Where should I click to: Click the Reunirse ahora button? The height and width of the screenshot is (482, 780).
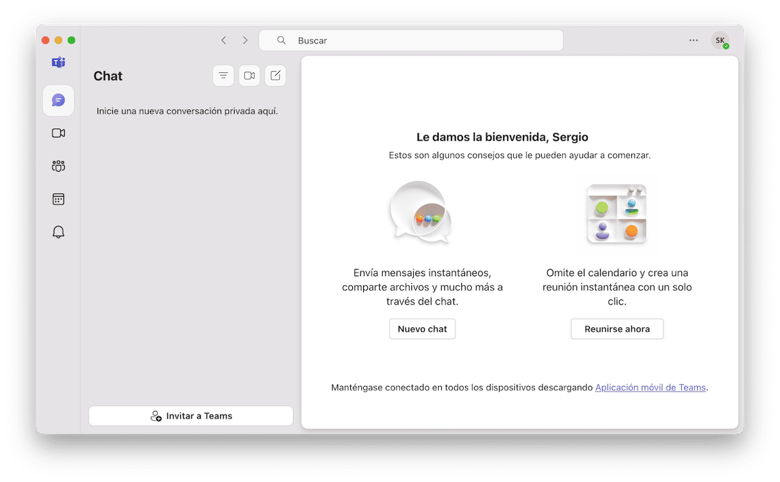pos(617,329)
